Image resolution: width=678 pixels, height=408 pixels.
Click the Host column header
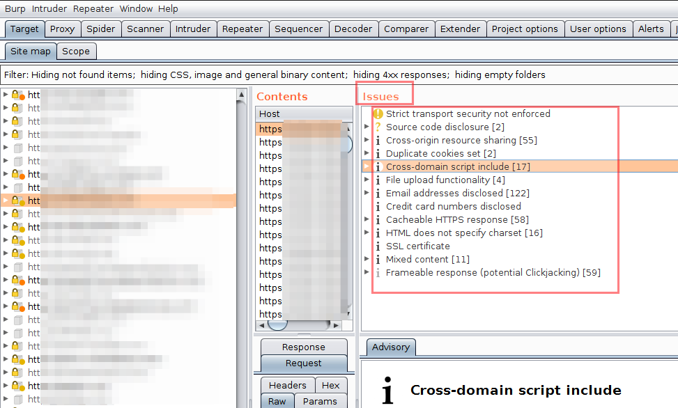pos(304,113)
